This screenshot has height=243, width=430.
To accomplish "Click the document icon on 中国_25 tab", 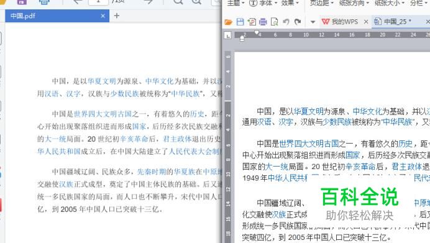I will (378, 21).
